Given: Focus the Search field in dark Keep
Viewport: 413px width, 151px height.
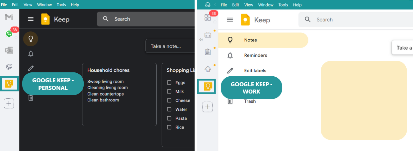Looking at the screenshot, I should coord(145,19).
